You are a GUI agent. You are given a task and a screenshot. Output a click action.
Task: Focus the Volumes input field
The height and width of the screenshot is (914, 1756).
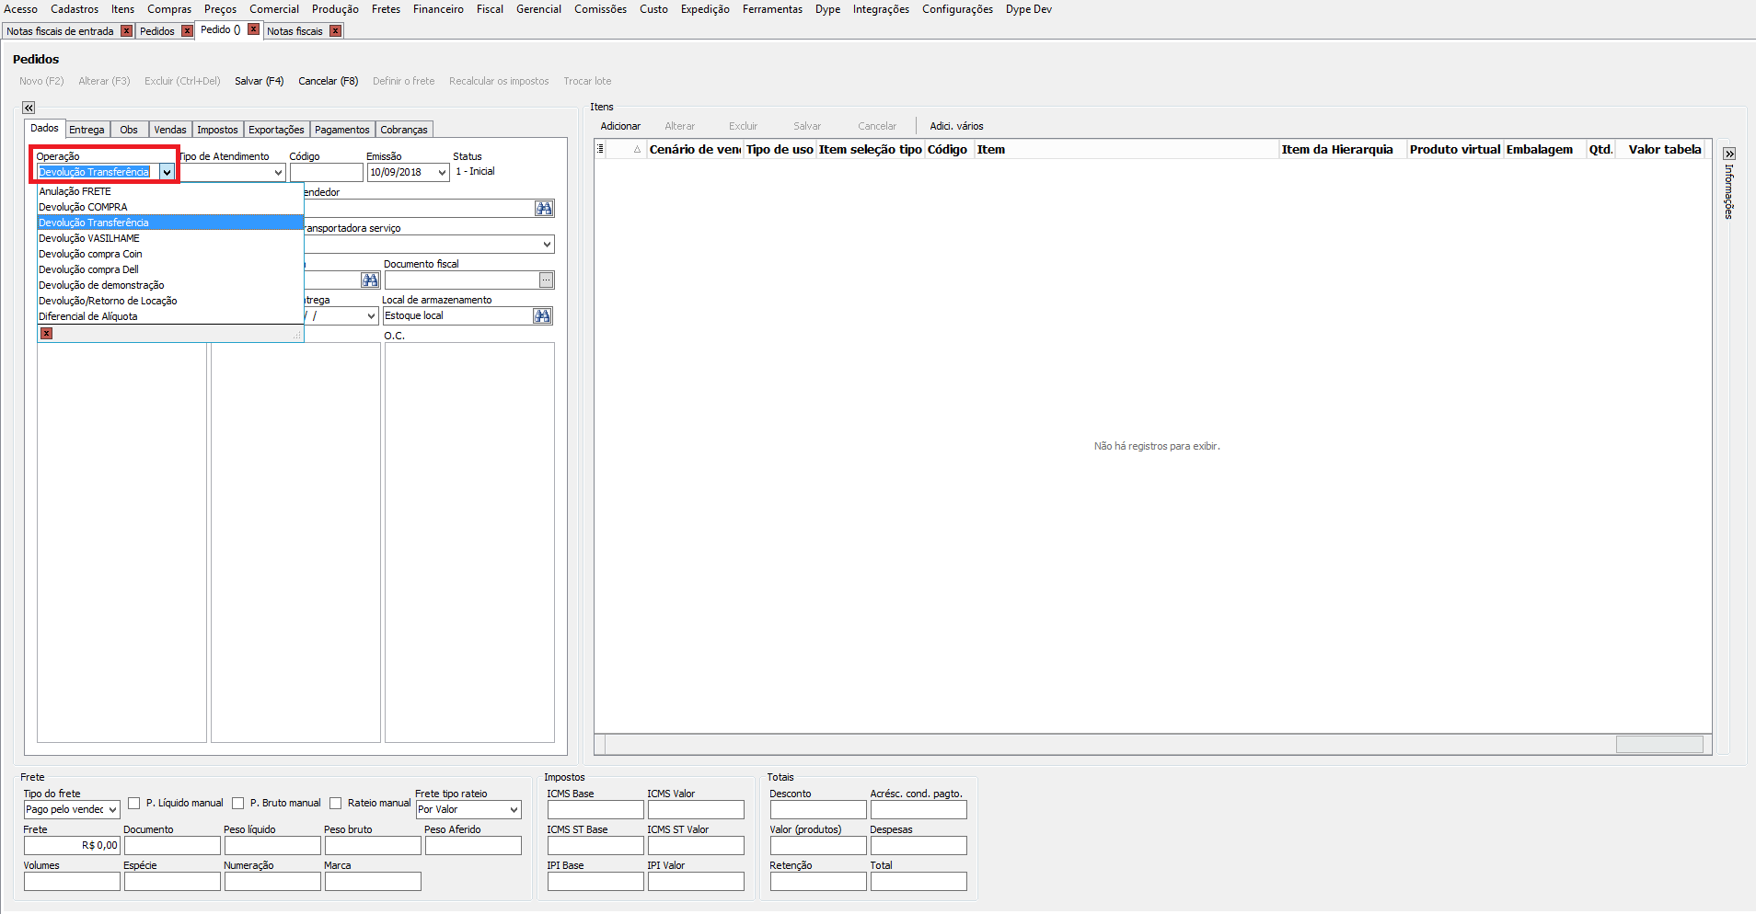(x=72, y=882)
